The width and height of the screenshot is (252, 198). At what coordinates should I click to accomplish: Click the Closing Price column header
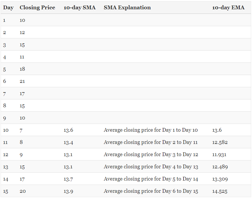37,8
